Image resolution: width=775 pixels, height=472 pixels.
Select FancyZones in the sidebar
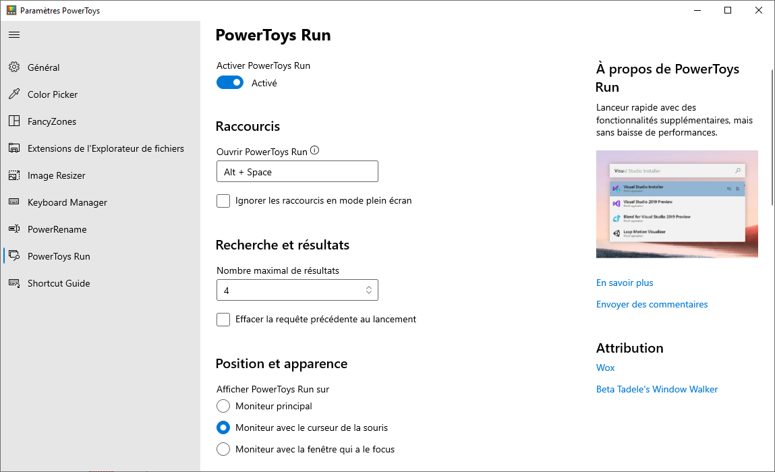coord(101,121)
